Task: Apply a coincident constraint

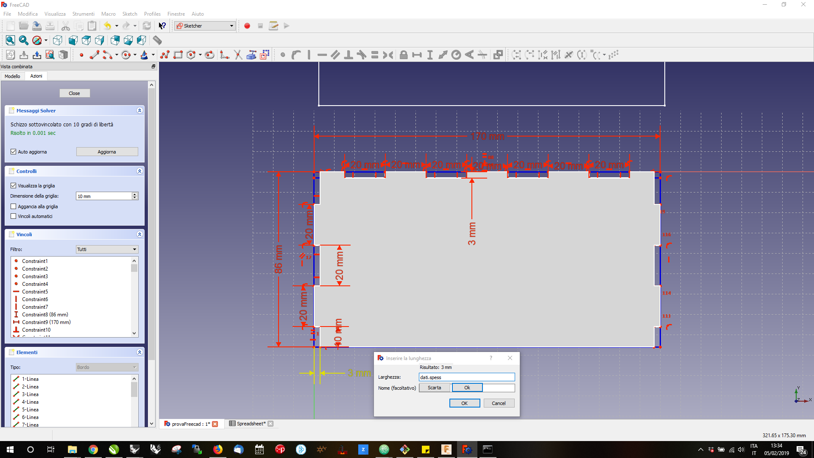Action: (282, 55)
